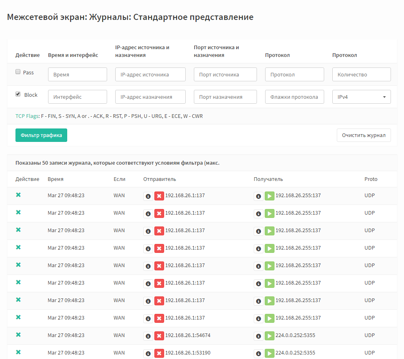Viewport: 404px width, 359px height.
Task: Click the teal X action icon in first log row
Action: 18,195
